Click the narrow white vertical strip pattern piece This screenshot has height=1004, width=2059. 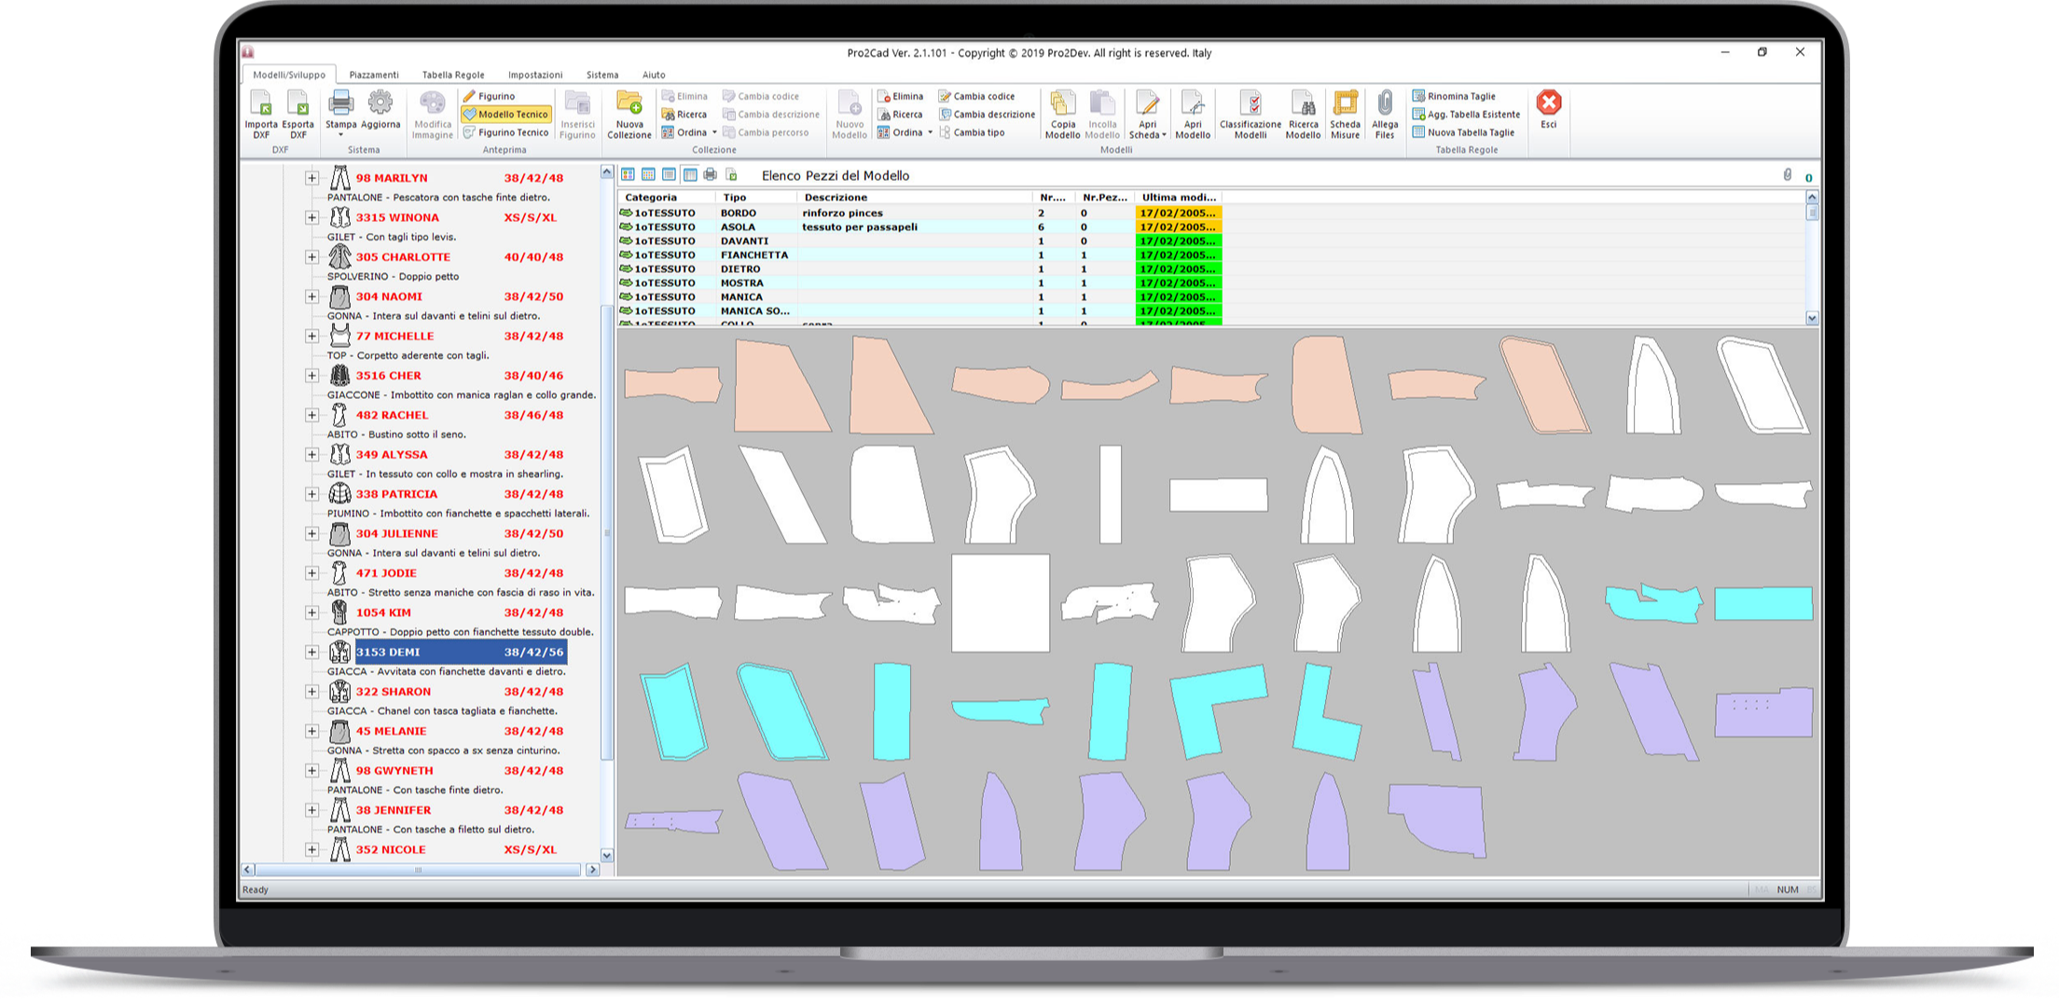(x=1110, y=494)
